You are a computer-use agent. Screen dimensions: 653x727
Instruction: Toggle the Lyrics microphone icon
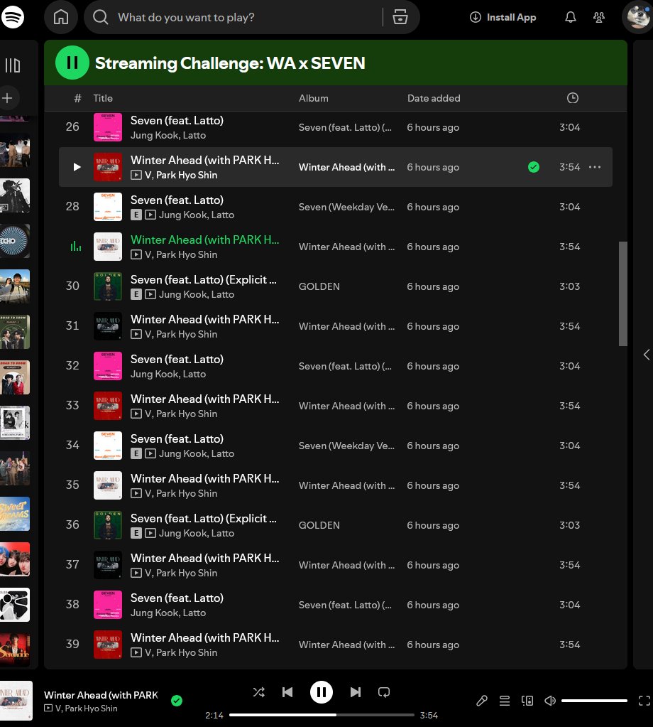pyautogui.click(x=482, y=701)
